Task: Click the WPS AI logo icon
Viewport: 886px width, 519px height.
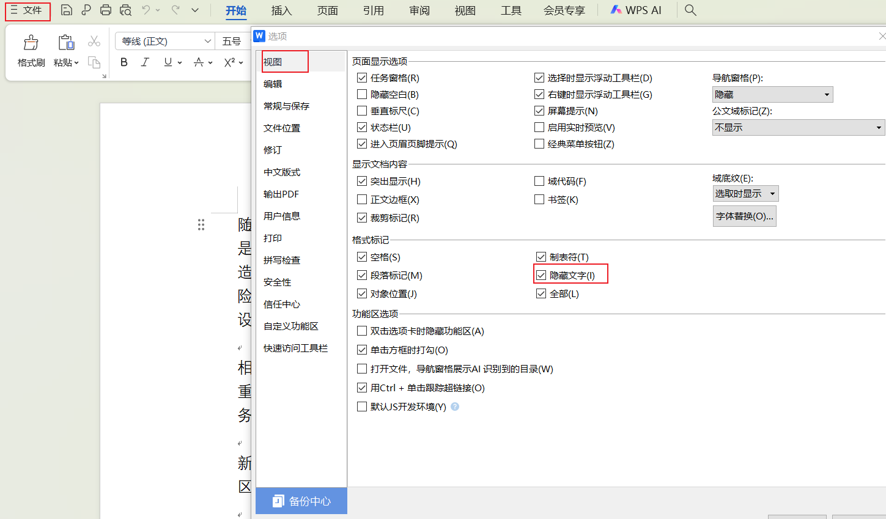Action: [616, 10]
